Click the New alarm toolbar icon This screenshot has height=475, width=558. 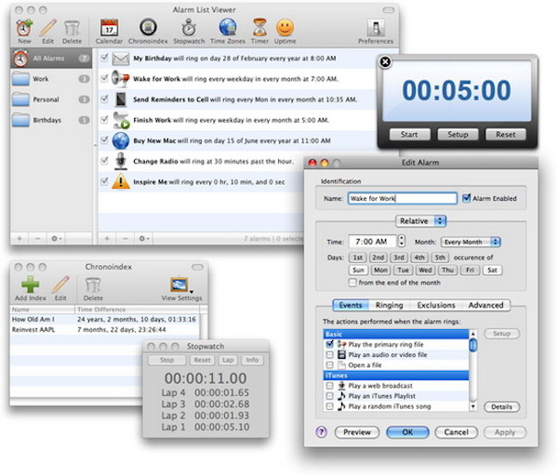(24, 28)
